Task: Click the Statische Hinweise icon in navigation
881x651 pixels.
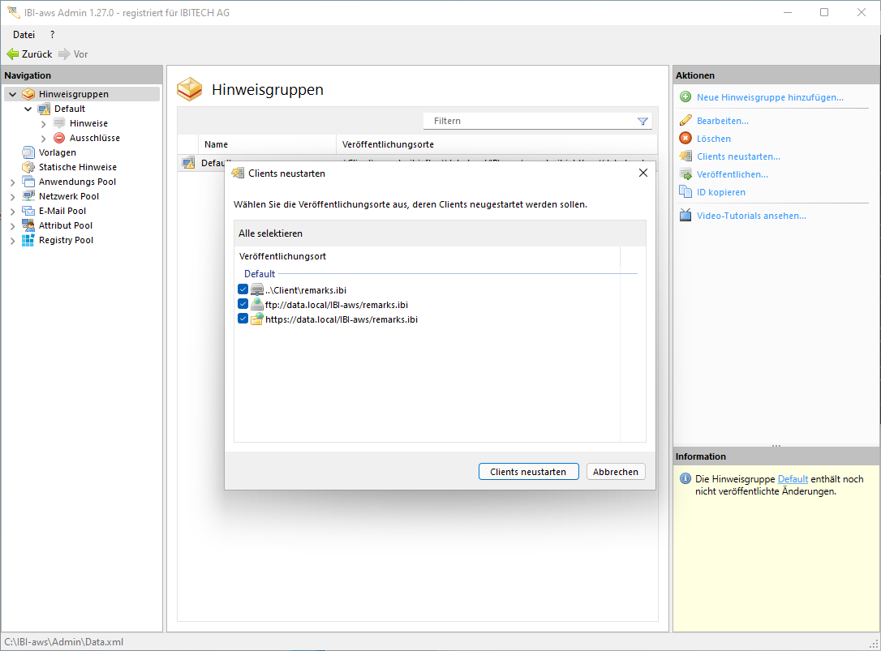Action: [28, 167]
